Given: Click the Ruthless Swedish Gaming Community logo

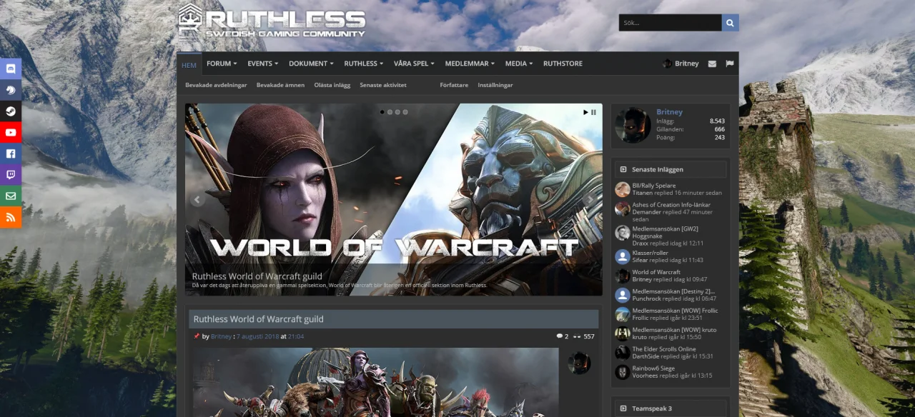Looking at the screenshot, I should (x=272, y=21).
